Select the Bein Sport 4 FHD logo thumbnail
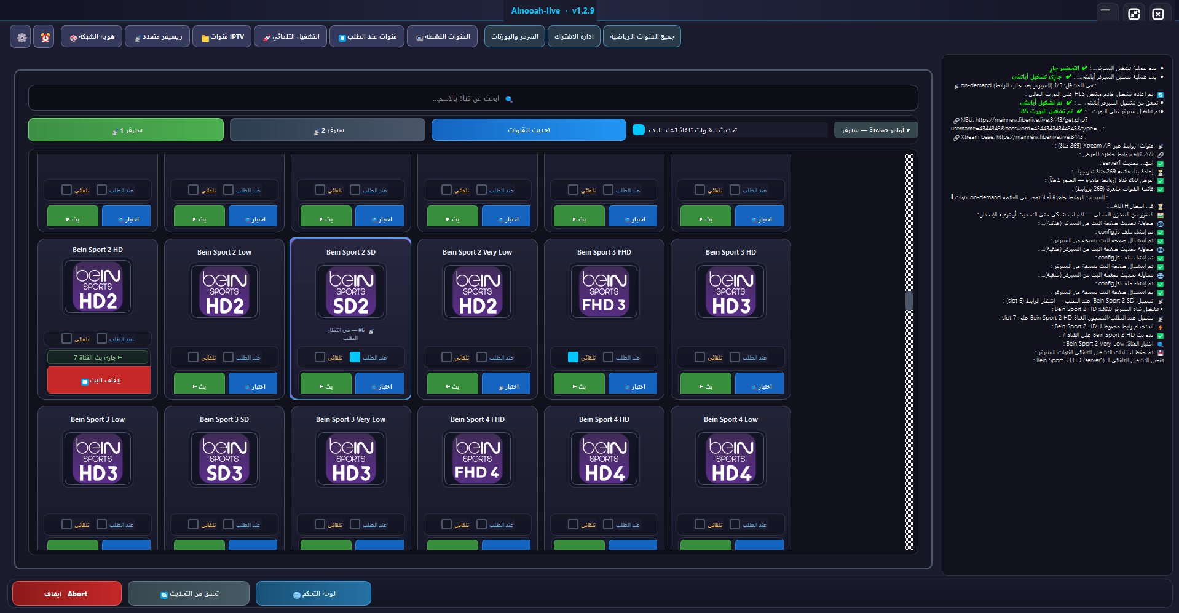Image resolution: width=1179 pixels, height=613 pixels. [x=478, y=459]
